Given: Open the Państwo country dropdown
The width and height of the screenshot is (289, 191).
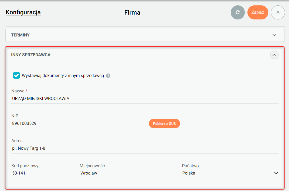Looking at the screenshot, I should [276, 173].
